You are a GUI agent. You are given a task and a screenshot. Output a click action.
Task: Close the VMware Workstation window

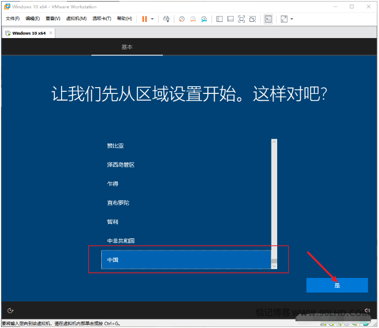point(369,7)
